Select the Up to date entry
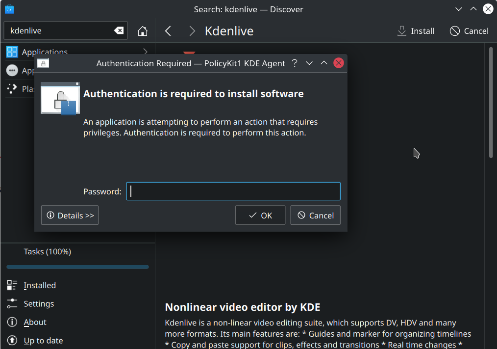 (43, 341)
